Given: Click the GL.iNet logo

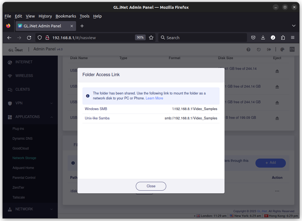Looking at the screenshot, I should (x=16, y=50).
